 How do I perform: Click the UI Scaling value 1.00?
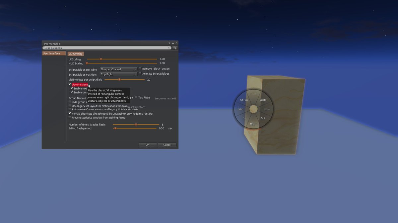162,59
